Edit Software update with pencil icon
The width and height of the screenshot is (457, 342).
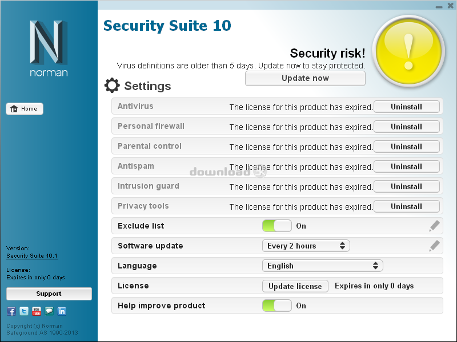pos(434,246)
